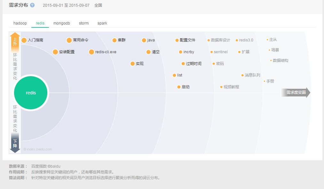Click the 启动 keyword
This screenshot has width=324, height=189.
pyautogui.click(x=184, y=87)
